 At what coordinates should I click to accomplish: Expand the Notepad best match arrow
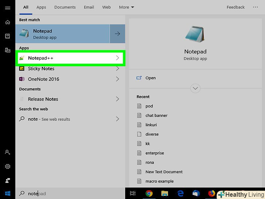point(117,34)
